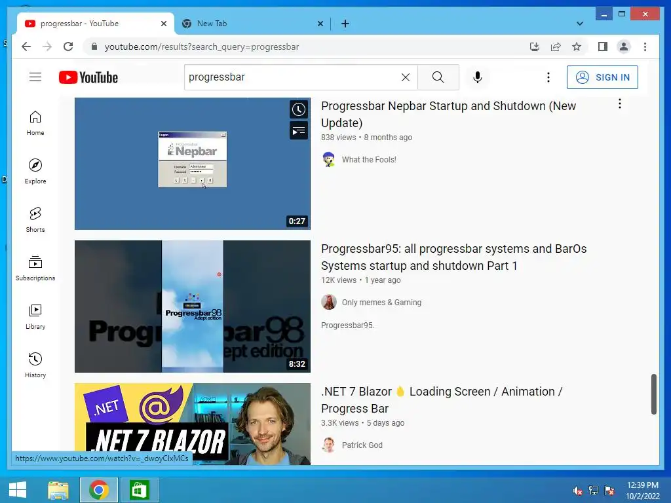
Task: Click the install app icon in address bar
Action: pos(535,47)
